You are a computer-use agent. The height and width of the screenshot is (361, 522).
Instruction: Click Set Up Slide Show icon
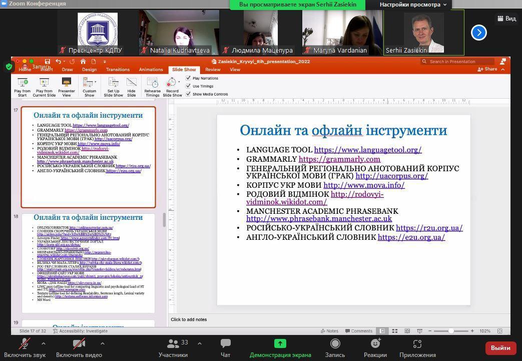[113, 82]
